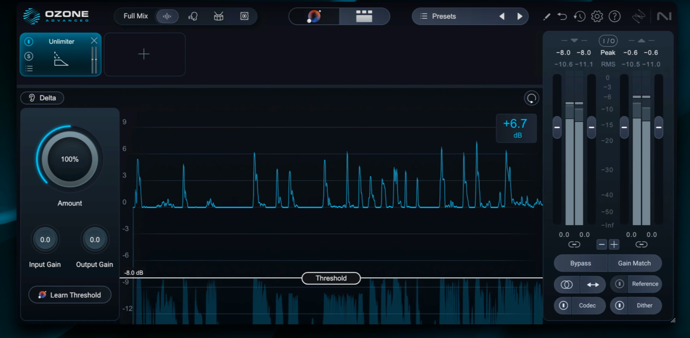Viewport: 690px width, 338px height.
Task: Enable the Codec power toggle
Action: click(x=563, y=306)
